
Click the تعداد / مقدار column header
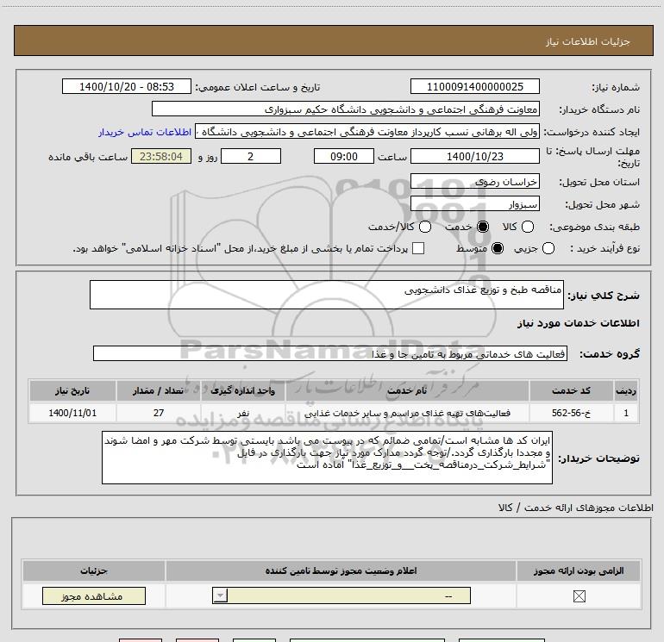(159, 390)
